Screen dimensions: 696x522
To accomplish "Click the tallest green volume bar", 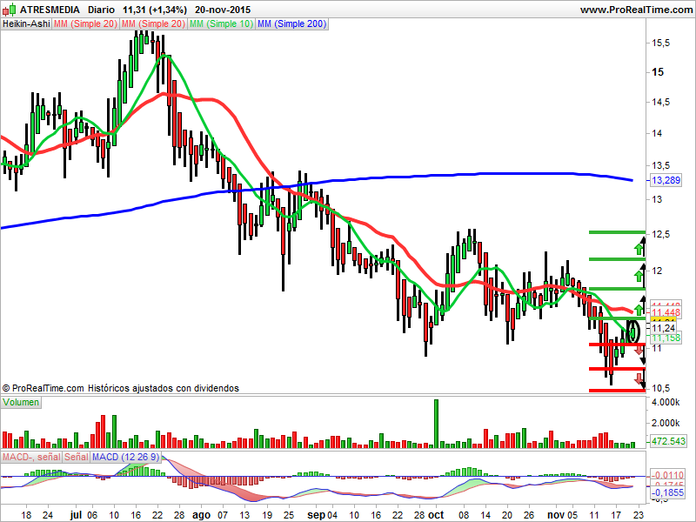I will point(436,424).
